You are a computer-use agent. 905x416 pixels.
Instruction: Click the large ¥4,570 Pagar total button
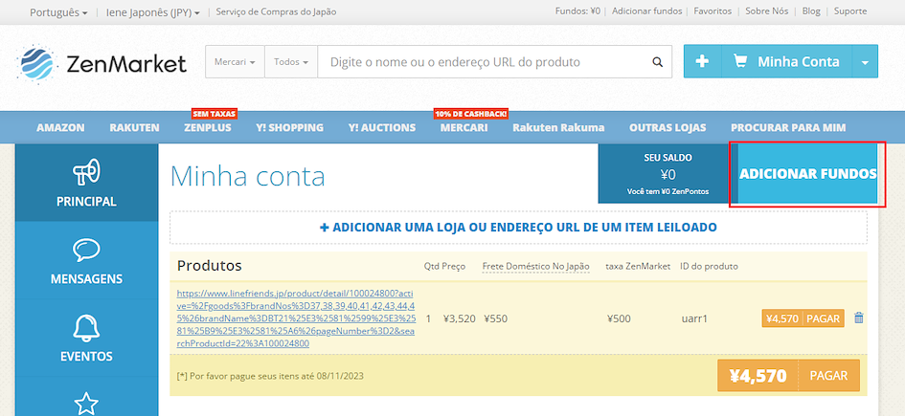click(788, 376)
